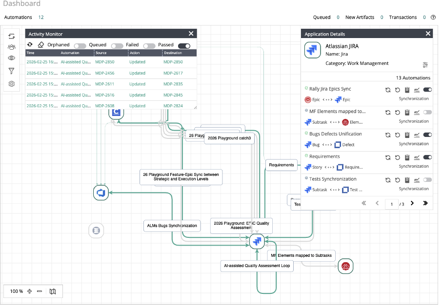Click the 26 Playground Feature-Epic Sync label

coord(181,177)
